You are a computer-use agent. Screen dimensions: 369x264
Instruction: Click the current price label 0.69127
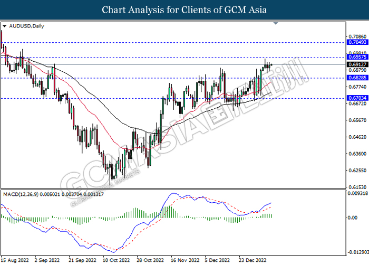[x=357, y=64]
